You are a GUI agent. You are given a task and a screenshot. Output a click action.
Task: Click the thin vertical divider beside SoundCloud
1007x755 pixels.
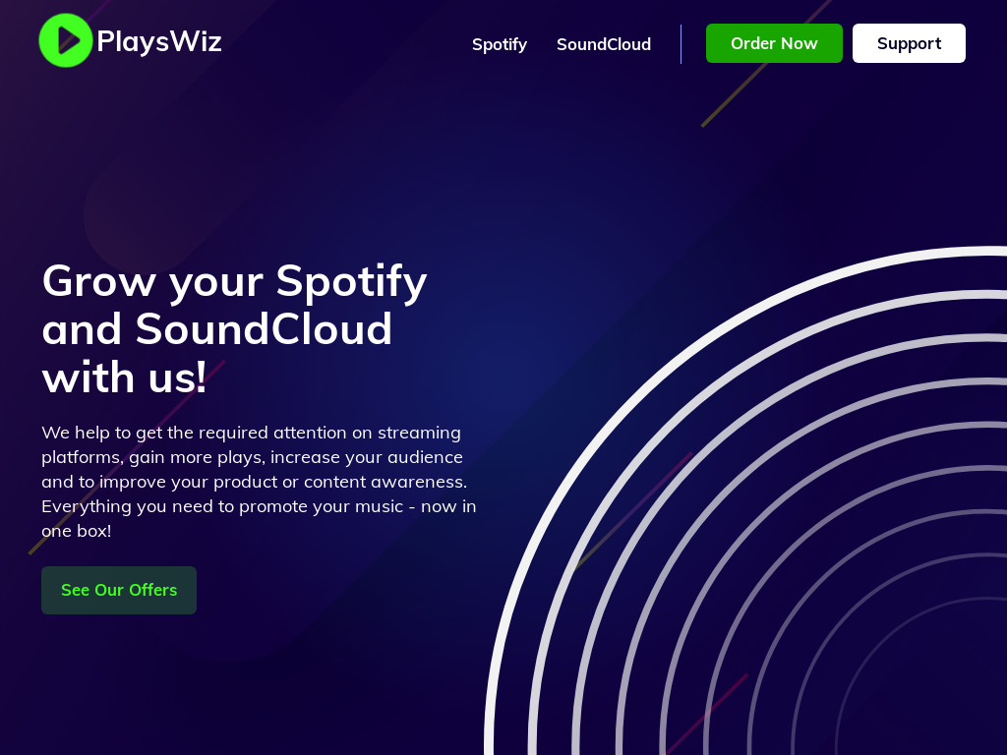(x=681, y=44)
